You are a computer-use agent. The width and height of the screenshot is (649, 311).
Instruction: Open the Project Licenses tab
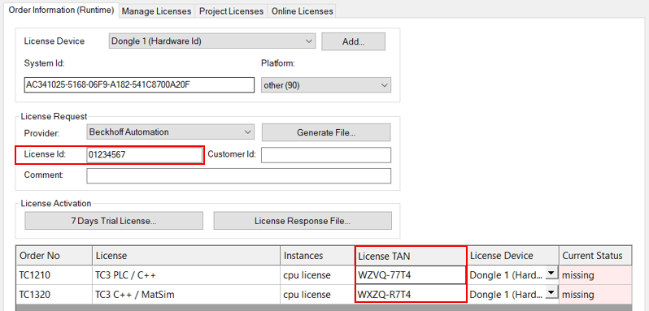tap(231, 11)
